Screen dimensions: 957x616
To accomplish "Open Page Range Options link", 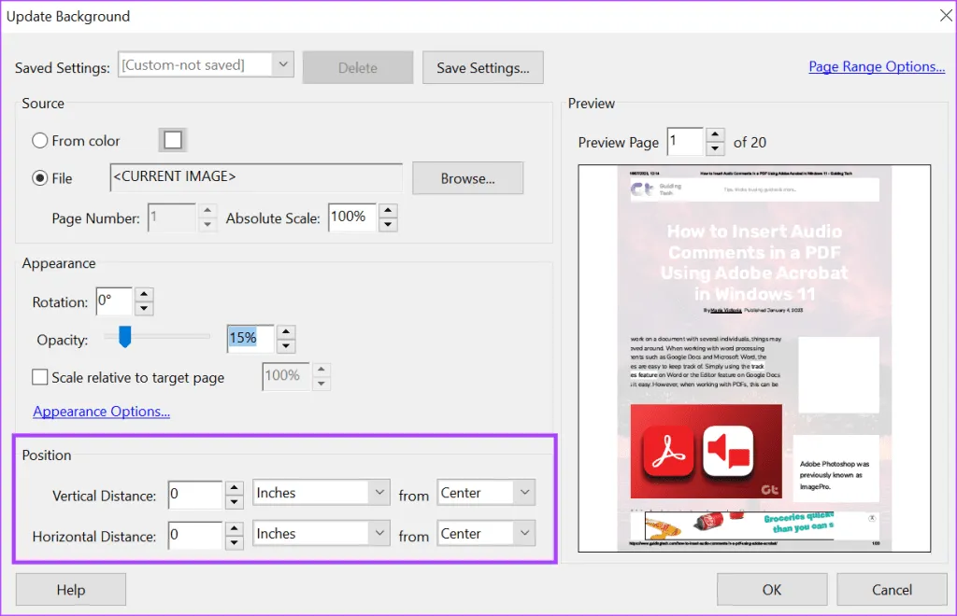I will (876, 66).
